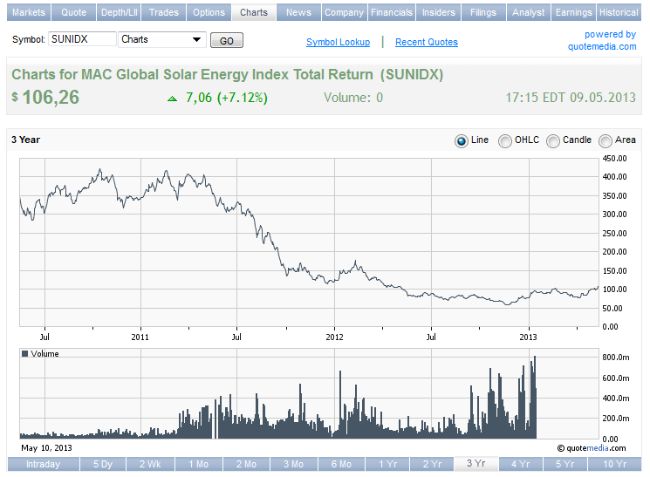Click the price value 106,26

coord(51,98)
